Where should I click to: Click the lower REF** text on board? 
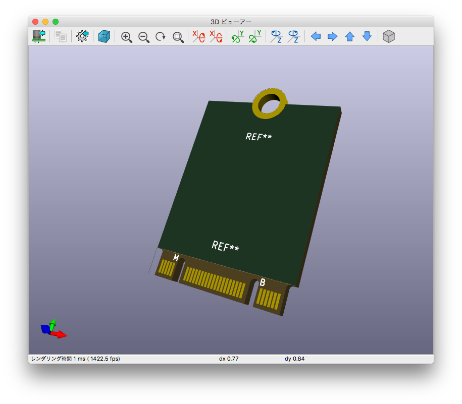(x=225, y=246)
